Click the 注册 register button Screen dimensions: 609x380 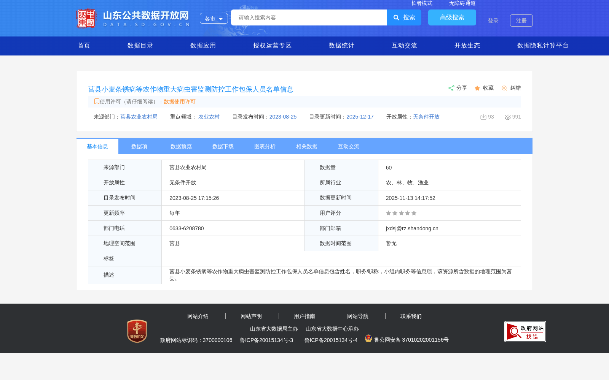[521, 21]
